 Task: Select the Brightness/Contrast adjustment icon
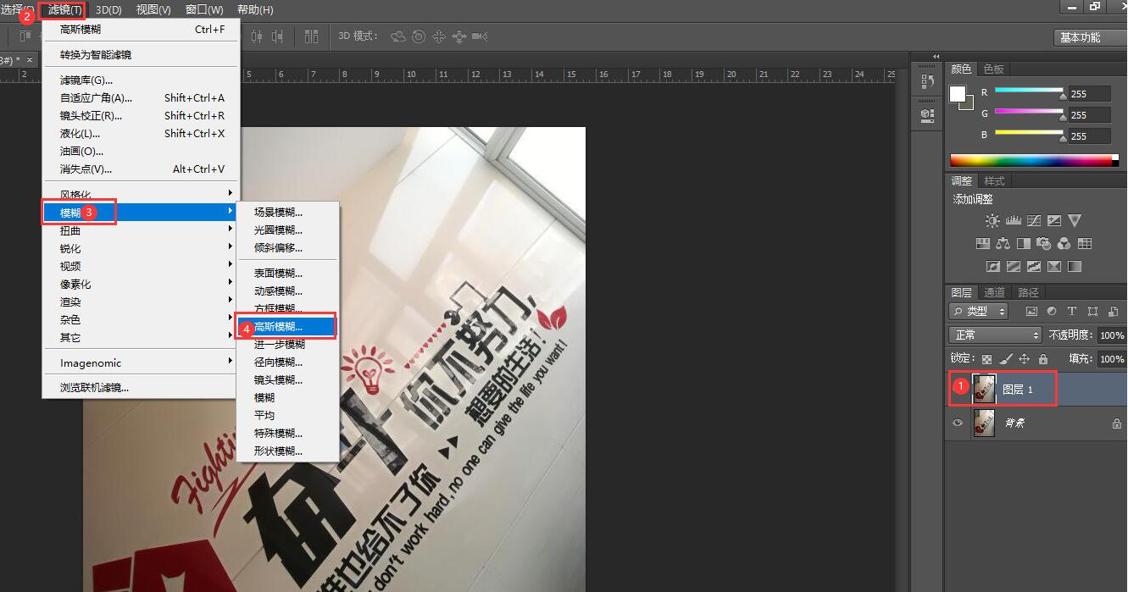[992, 221]
